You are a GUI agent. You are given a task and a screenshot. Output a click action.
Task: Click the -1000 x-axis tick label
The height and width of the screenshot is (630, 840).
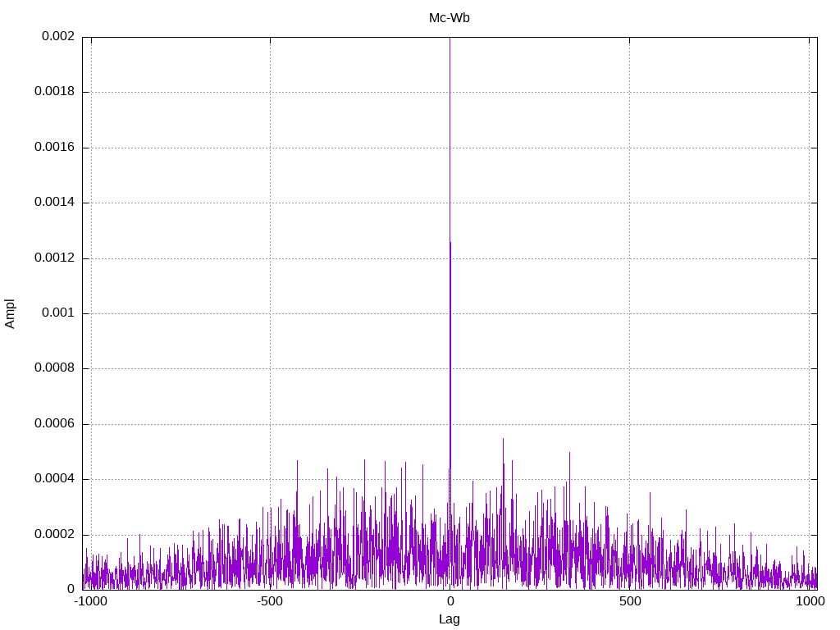91,601
